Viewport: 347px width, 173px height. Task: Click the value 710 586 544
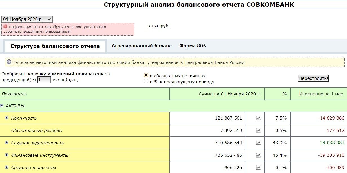228,143
